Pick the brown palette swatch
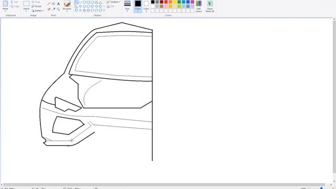 [x=162, y=6]
